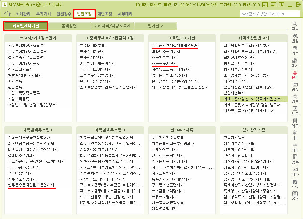Open the 원천징수 menu
The width and height of the screenshot is (303, 219).
coord(64,14)
